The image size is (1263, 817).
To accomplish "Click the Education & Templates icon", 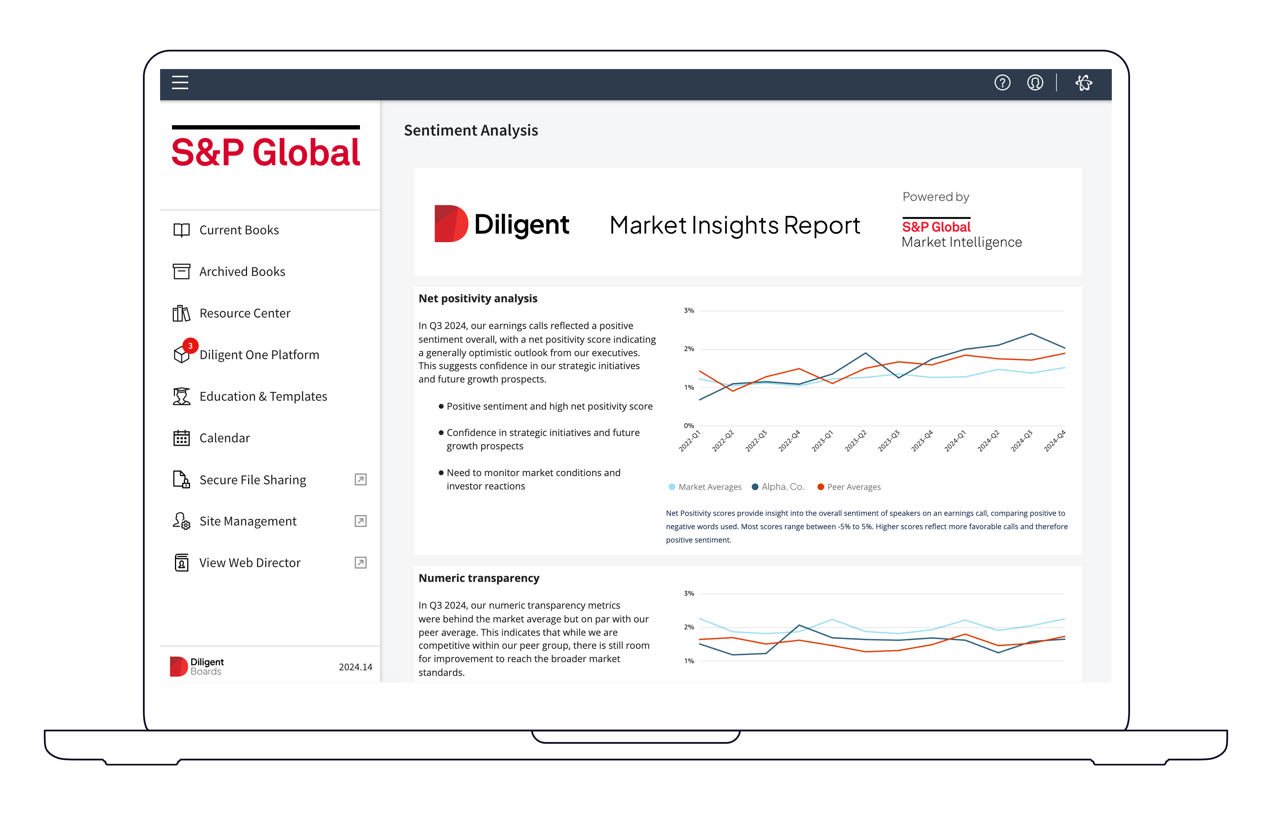I will coord(182,397).
